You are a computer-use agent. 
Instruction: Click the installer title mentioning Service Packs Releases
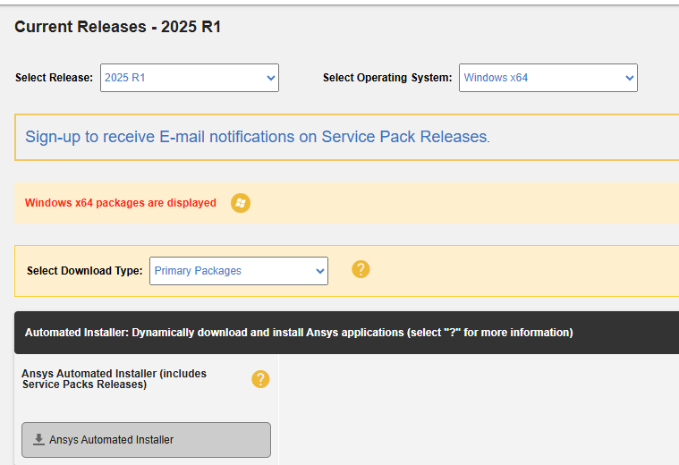click(115, 379)
